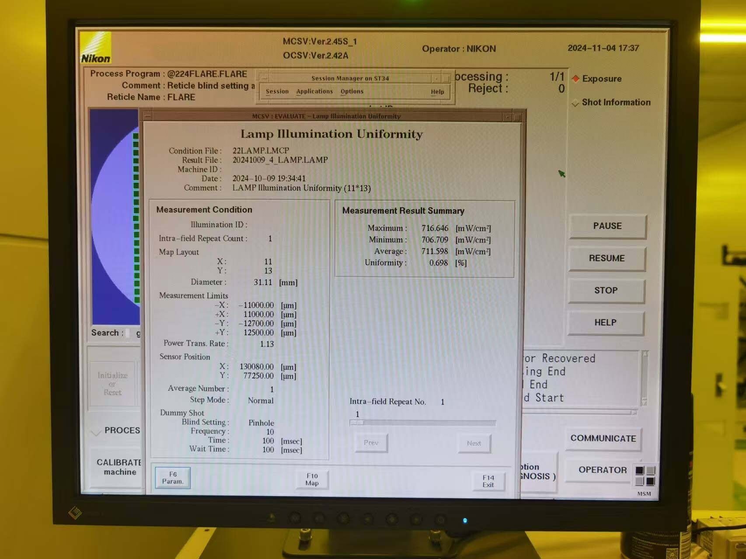Click the Next button
The width and height of the screenshot is (746, 559).
point(474,443)
